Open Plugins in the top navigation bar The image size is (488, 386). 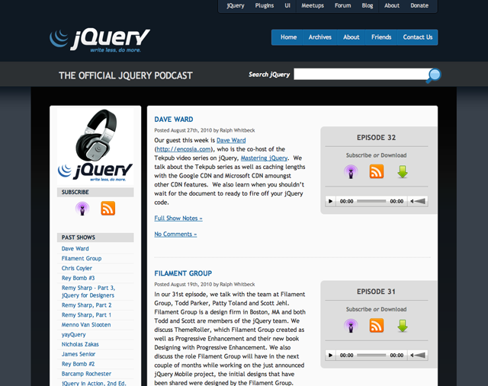pyautogui.click(x=265, y=5)
